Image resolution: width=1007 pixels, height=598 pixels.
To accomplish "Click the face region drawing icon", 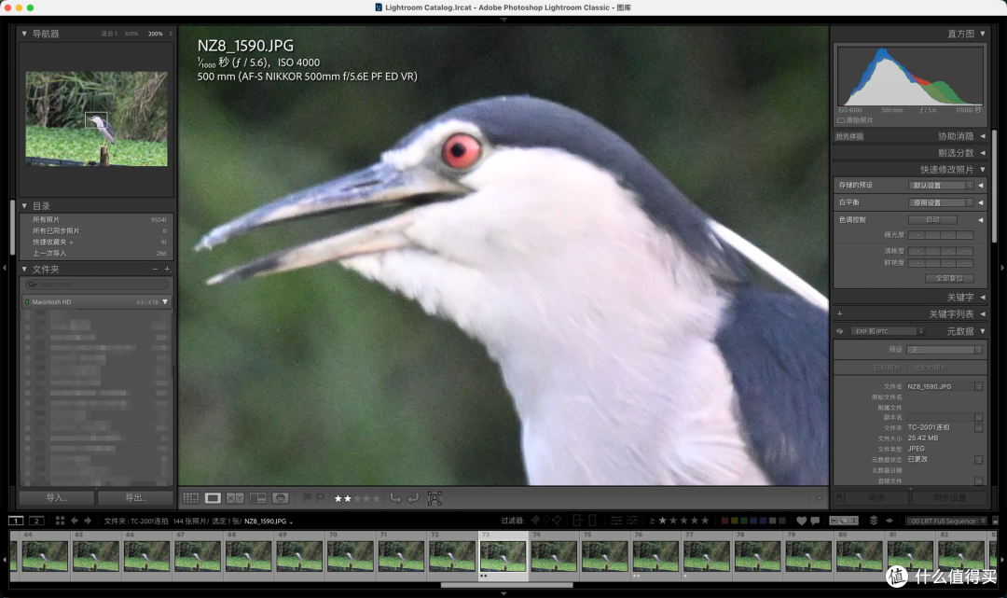I will 435,498.
